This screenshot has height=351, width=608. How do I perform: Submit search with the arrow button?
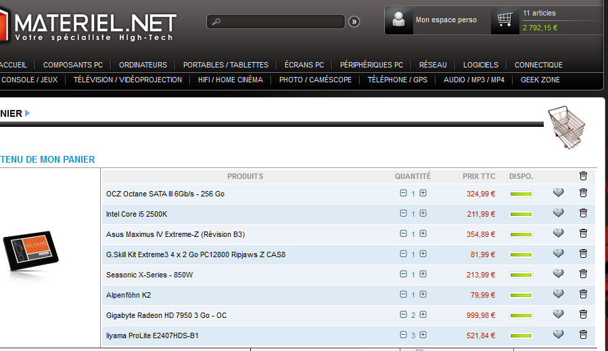354,22
